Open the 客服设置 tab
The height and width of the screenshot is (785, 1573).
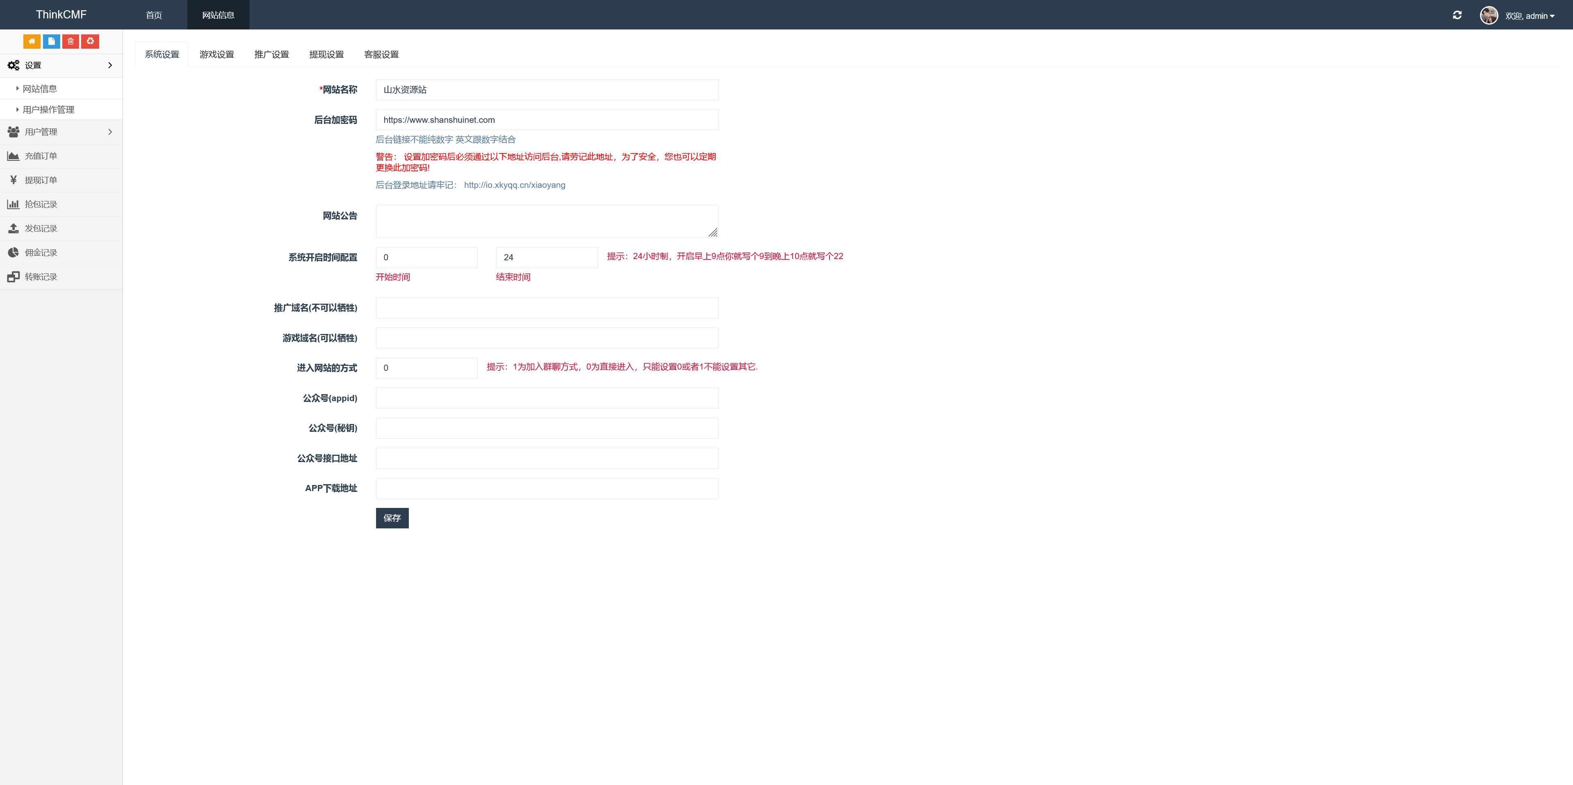381,54
